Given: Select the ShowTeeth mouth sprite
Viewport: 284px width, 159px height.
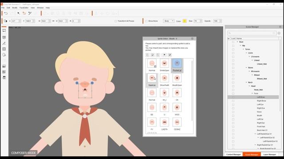Looking at the screenshot, I should click(165, 78).
